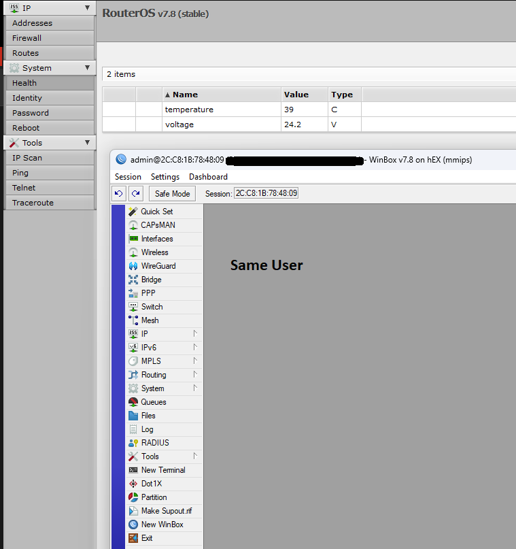This screenshot has width=516, height=549.
Task: Expand the WinBox IPv6 submenu arrow
Action: pyautogui.click(x=195, y=348)
